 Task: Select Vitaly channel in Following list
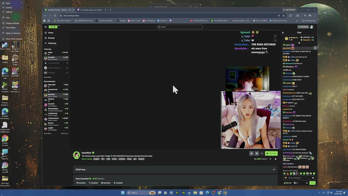[56, 53]
